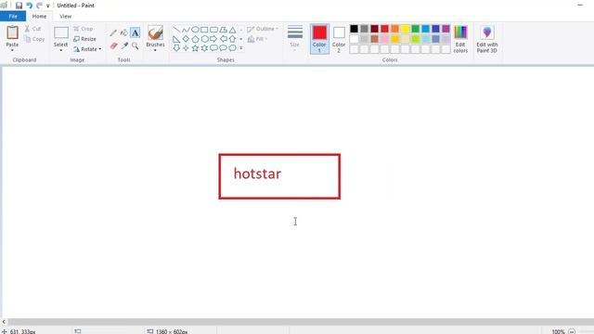Choose the Polygon shape
Viewport: 594px width, 334px height.
(223, 30)
